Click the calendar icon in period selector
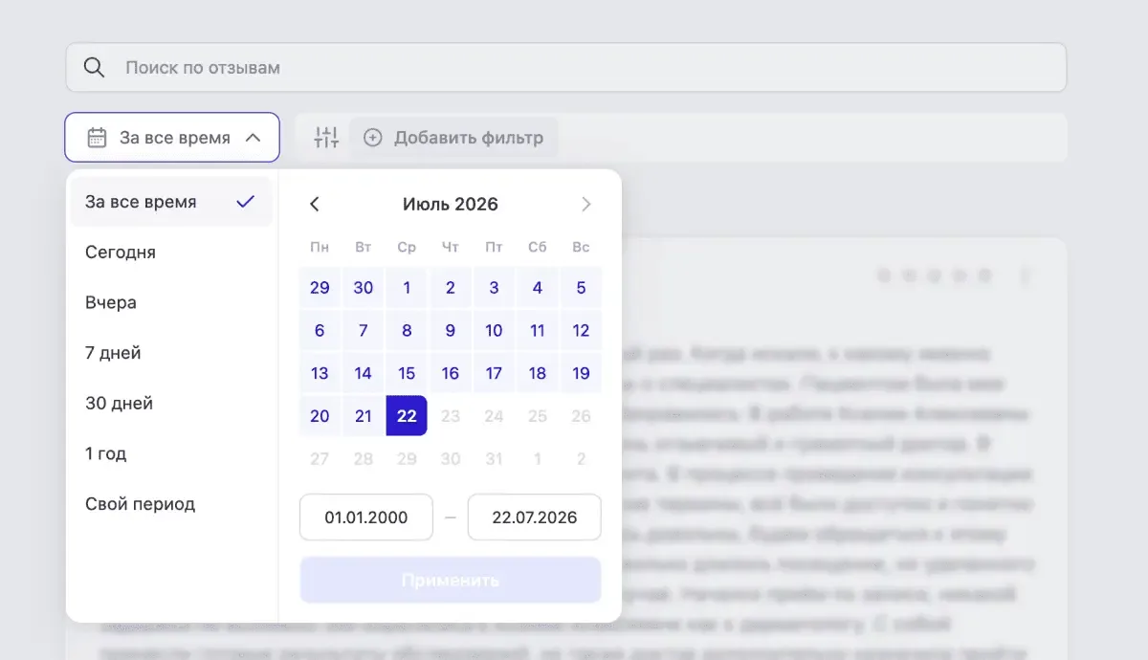This screenshot has height=660, width=1148. [97, 138]
